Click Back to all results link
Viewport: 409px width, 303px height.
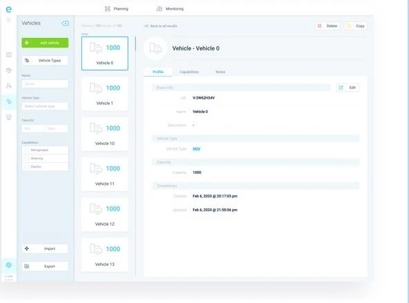161,26
